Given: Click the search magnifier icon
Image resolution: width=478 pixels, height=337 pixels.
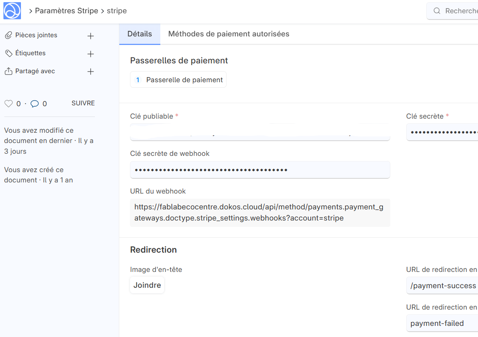Looking at the screenshot, I should pos(437,11).
